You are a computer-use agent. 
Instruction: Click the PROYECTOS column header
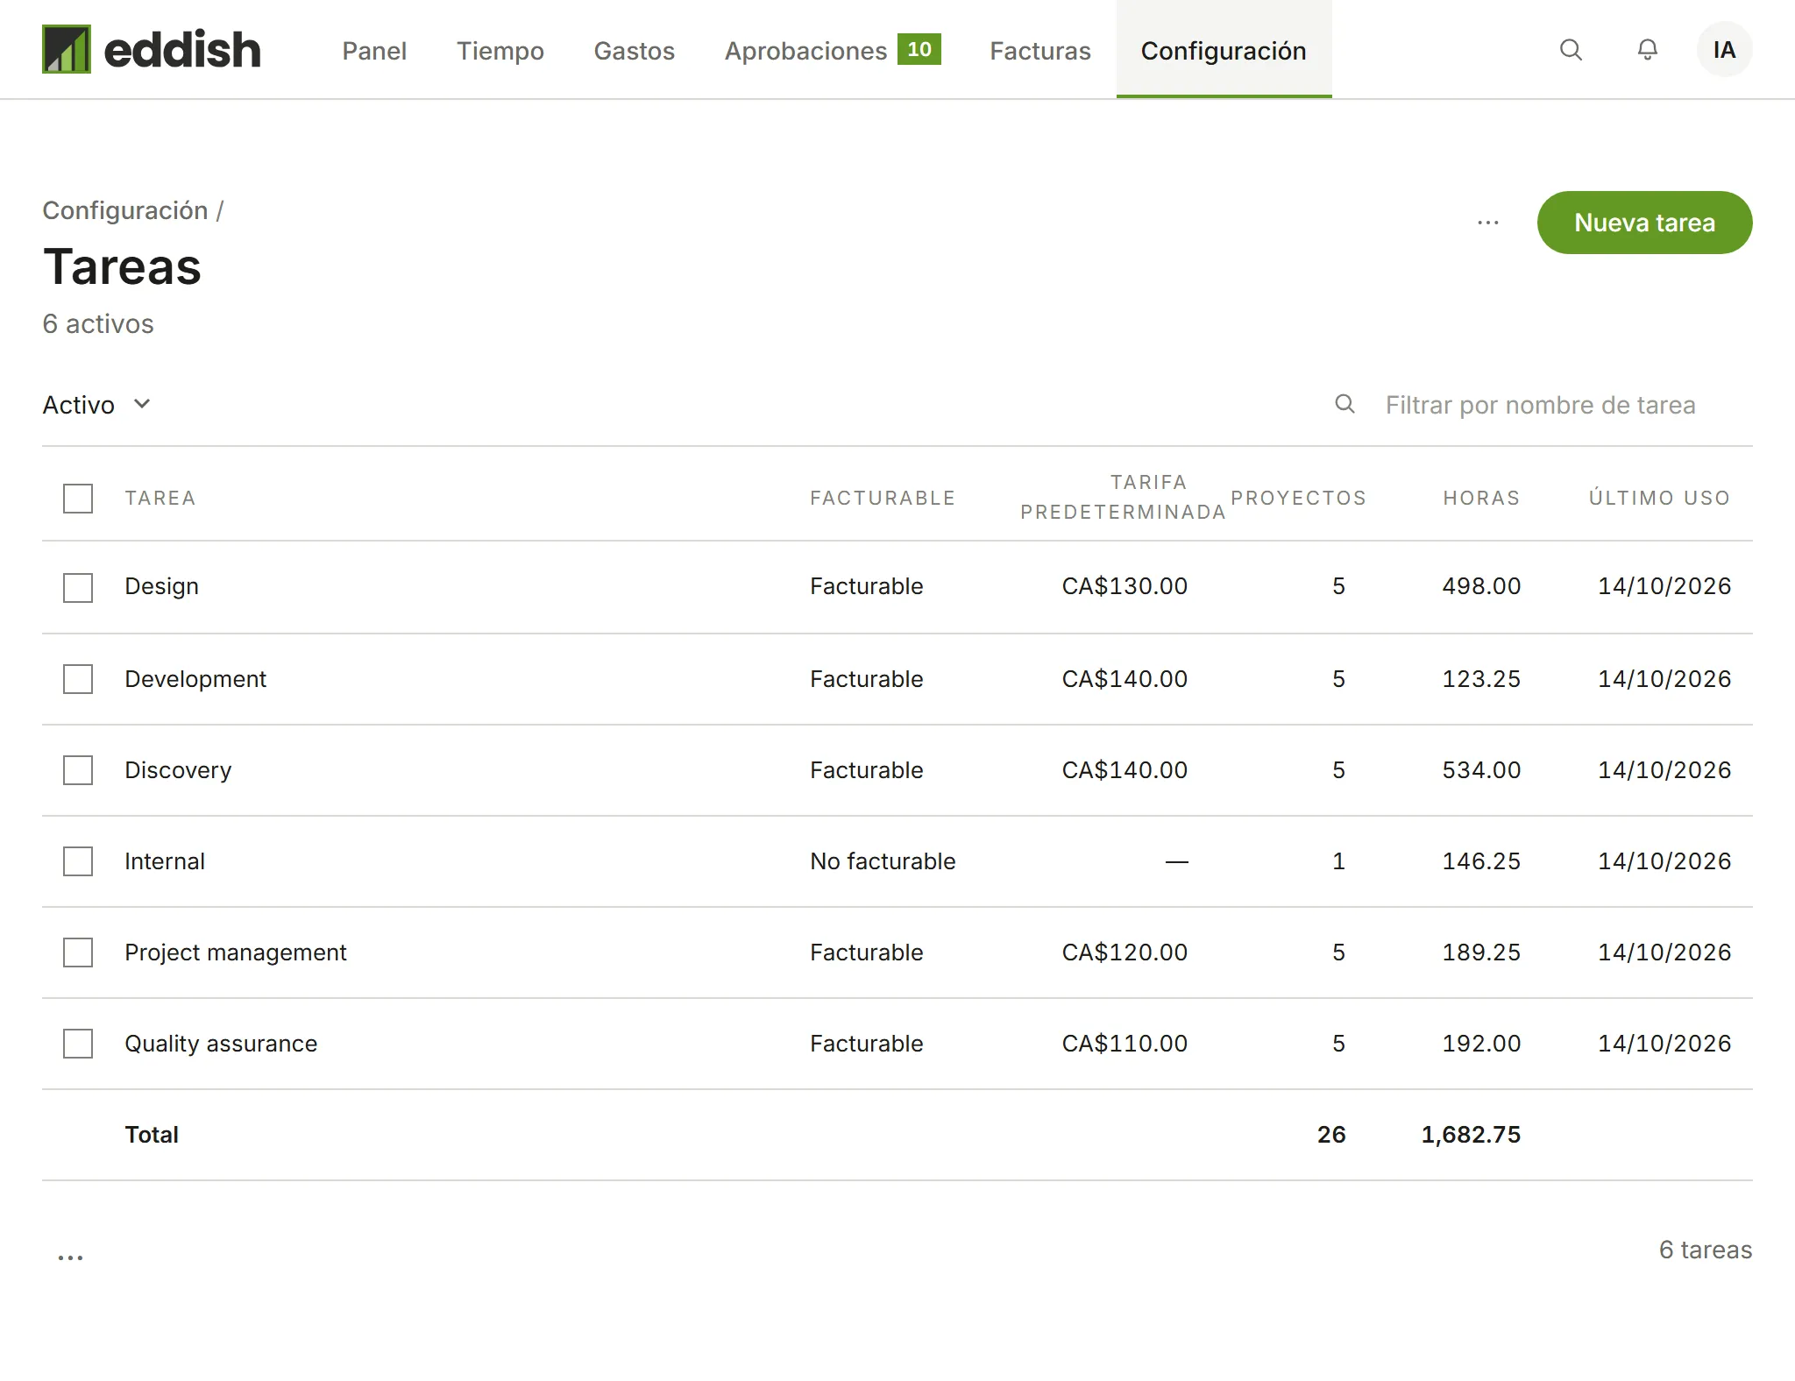point(1298,498)
